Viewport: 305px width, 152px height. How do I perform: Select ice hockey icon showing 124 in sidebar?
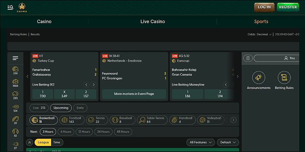point(15,108)
